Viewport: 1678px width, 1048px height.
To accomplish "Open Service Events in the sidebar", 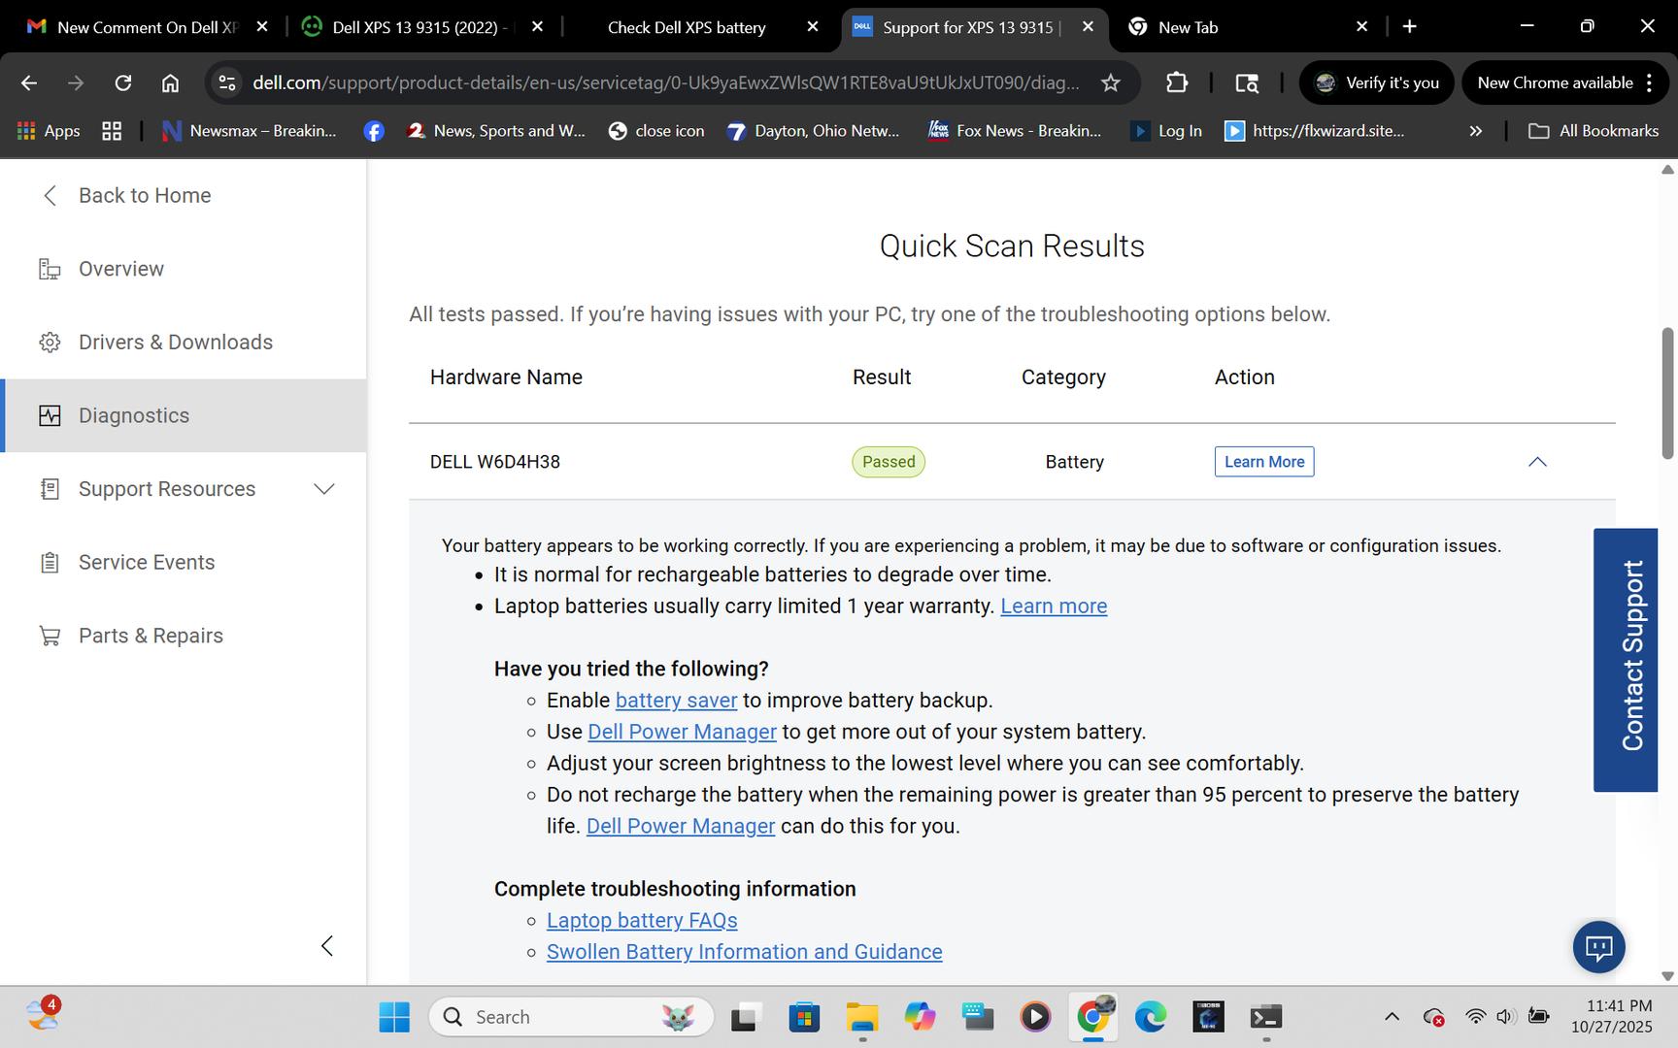I will click(x=146, y=563).
